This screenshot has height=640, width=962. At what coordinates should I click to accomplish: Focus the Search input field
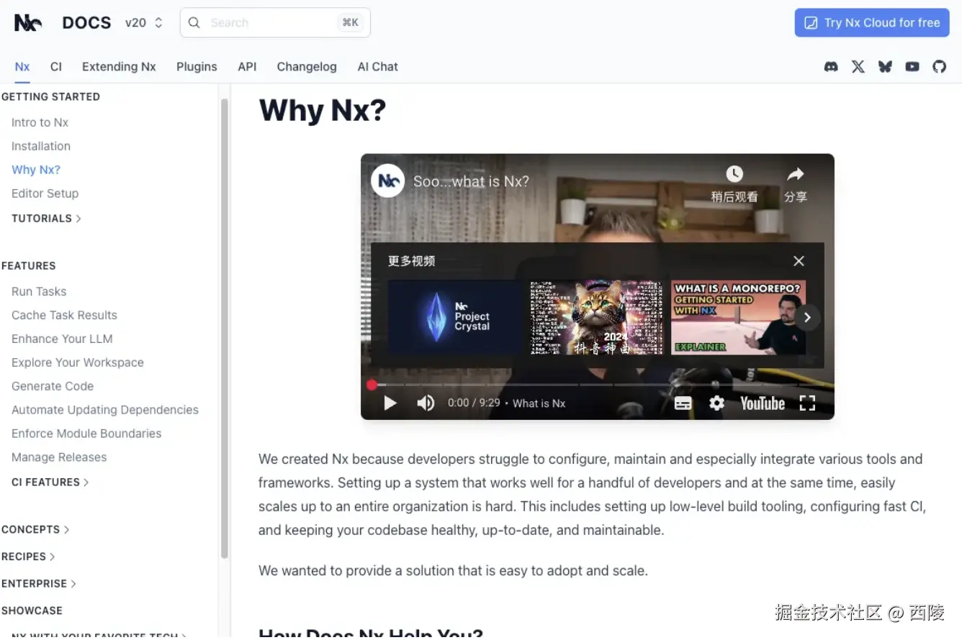click(x=275, y=23)
